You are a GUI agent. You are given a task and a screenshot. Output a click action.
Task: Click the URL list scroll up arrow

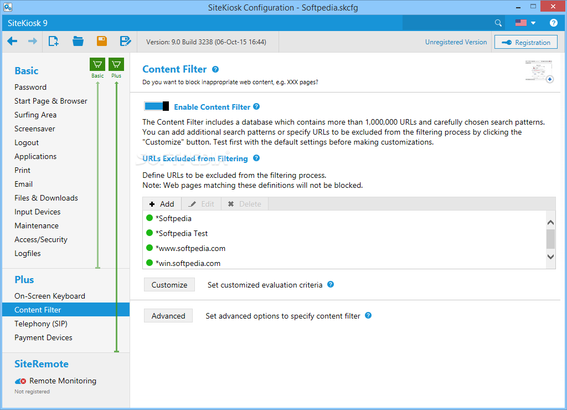[x=551, y=222]
